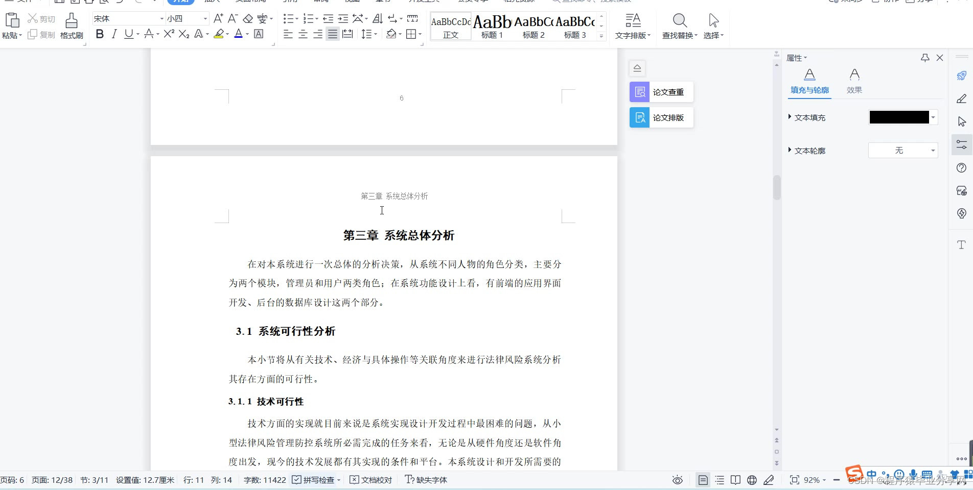Switch to the 效果 tab

(x=854, y=82)
